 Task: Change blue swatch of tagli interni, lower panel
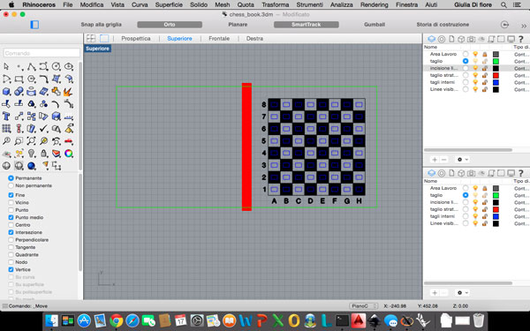496,216
